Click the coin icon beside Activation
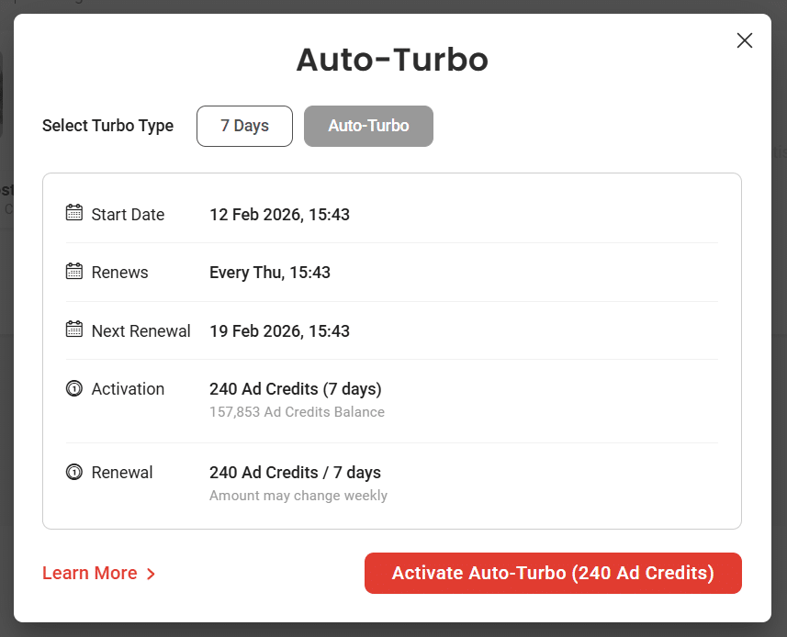This screenshot has height=637, width=787. 74,389
